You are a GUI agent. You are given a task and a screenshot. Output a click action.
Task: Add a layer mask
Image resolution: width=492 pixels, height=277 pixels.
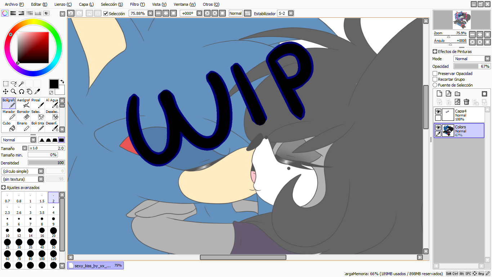click(484, 94)
